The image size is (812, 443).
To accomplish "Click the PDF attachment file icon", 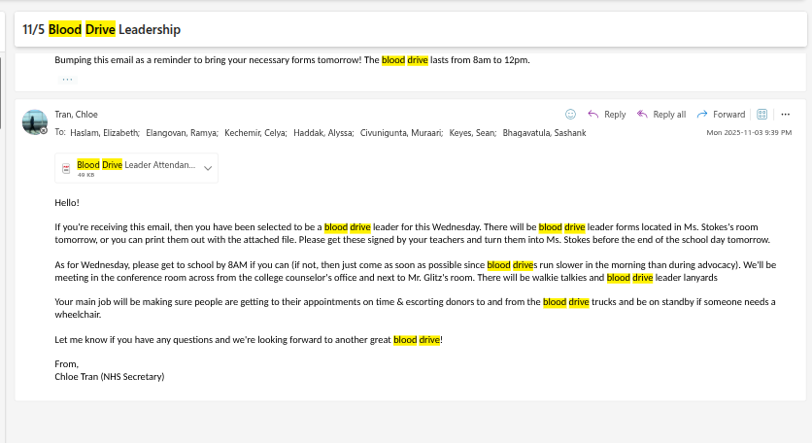I will [x=66, y=168].
